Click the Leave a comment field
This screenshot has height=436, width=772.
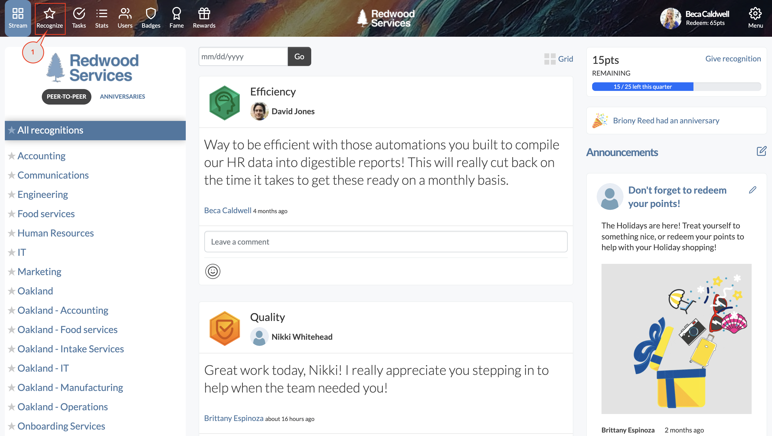coord(386,242)
